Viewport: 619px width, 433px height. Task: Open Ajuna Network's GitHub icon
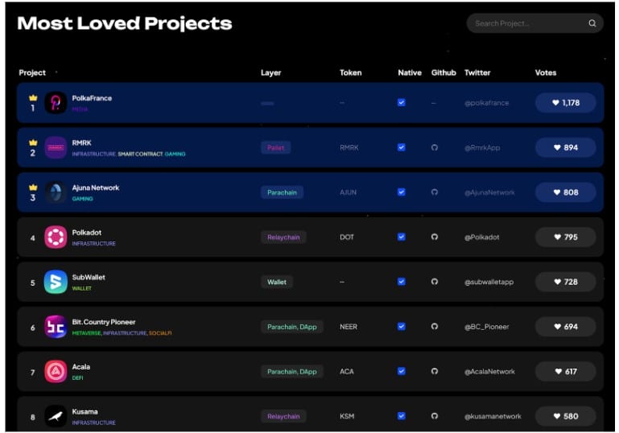(435, 192)
